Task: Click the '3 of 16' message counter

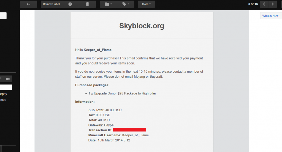Action: click(x=253, y=4)
